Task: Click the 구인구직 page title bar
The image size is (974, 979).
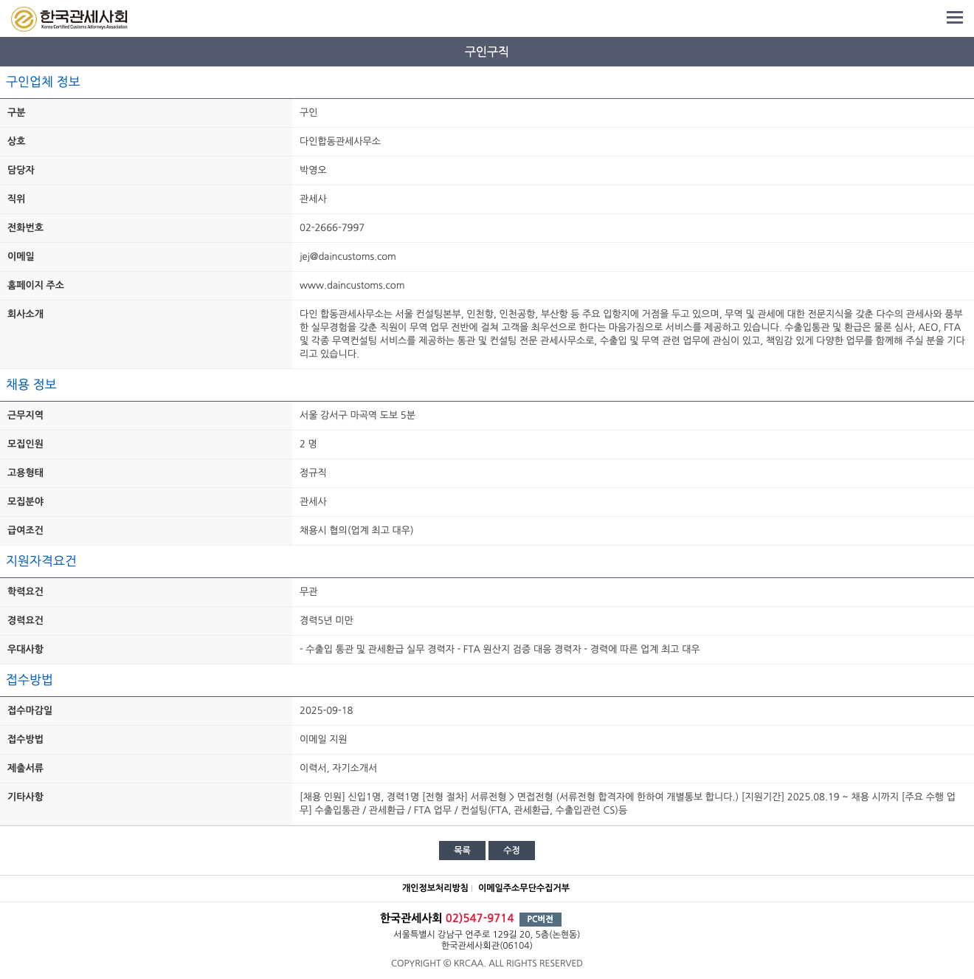Action: (x=487, y=52)
